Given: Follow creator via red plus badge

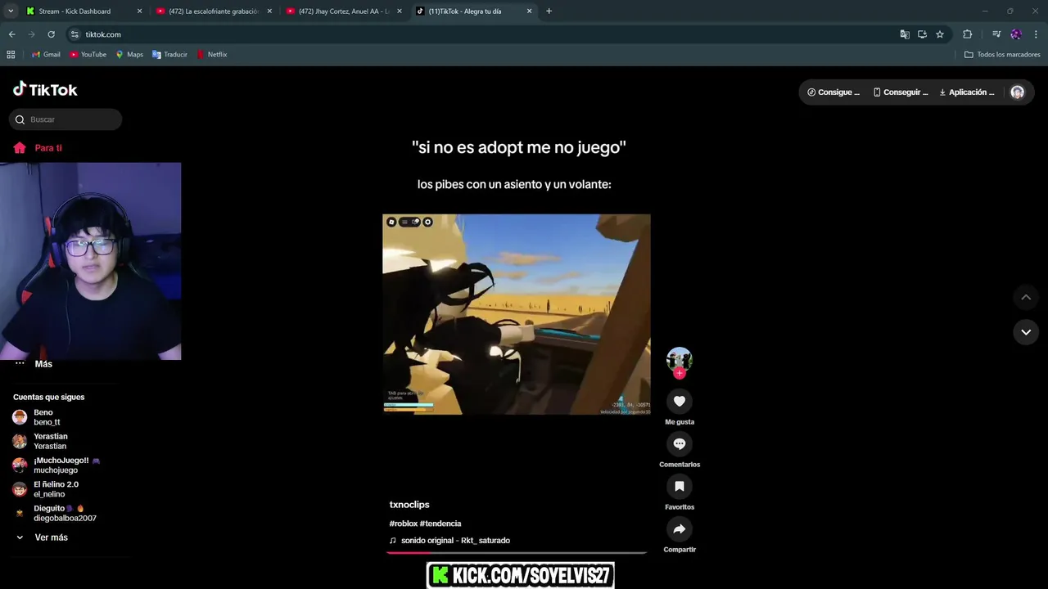Looking at the screenshot, I should (x=679, y=373).
